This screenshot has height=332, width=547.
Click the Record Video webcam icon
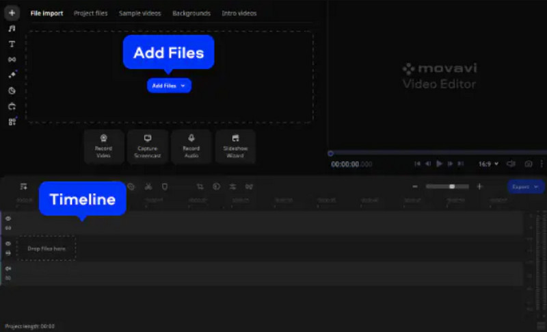click(x=104, y=146)
